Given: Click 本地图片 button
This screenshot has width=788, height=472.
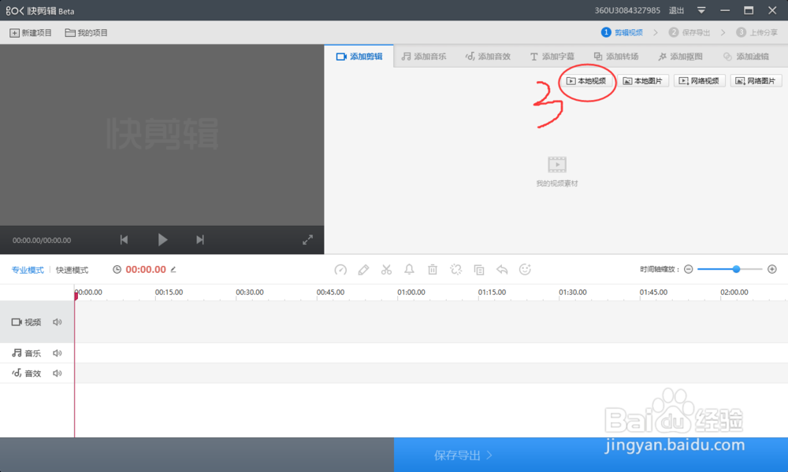Looking at the screenshot, I should pos(643,81).
